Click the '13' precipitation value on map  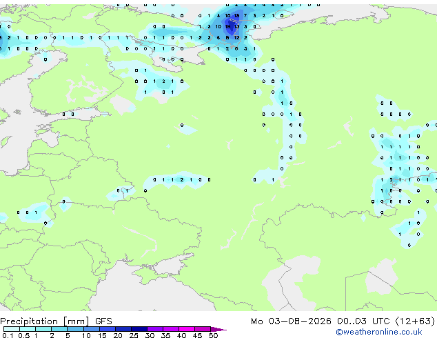coord(236,27)
